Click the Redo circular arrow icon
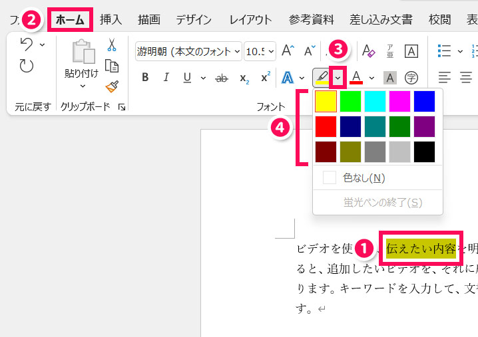Screen dimensions: 478x337 27,65
